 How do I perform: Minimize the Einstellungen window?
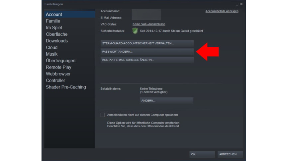point(237,4)
